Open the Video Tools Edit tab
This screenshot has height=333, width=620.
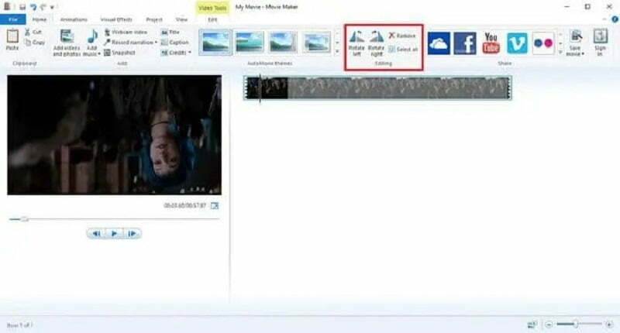click(212, 19)
